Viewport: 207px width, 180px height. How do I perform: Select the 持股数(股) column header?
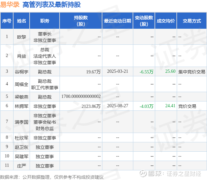click(x=81, y=21)
